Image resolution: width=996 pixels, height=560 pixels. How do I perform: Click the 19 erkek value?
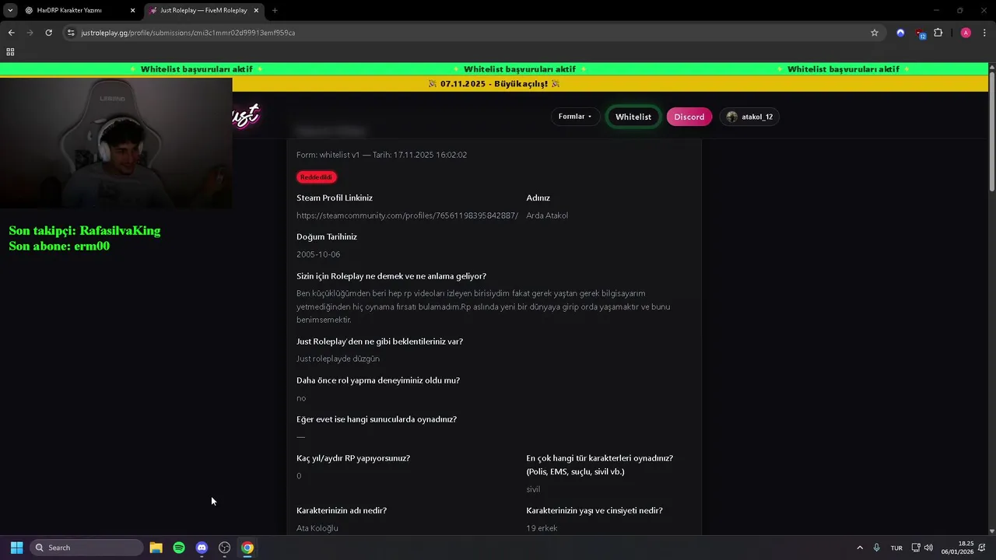542,528
